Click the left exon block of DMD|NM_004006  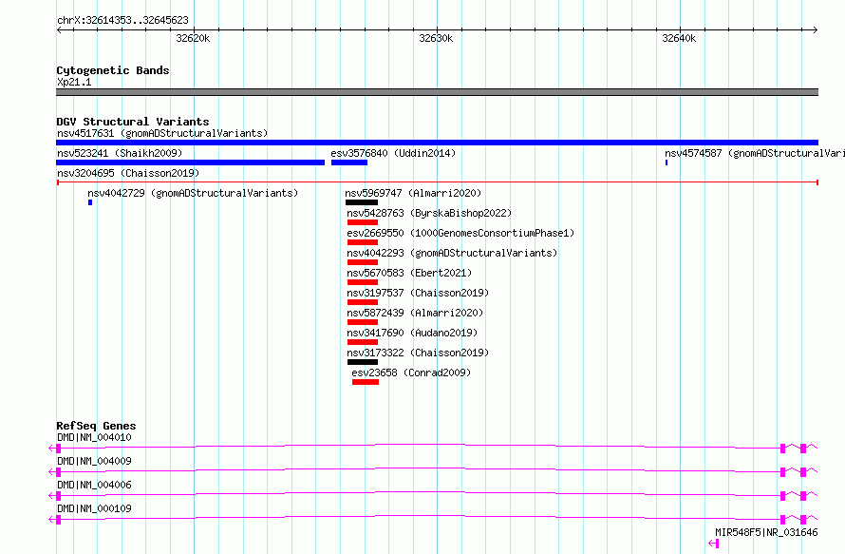(59, 496)
